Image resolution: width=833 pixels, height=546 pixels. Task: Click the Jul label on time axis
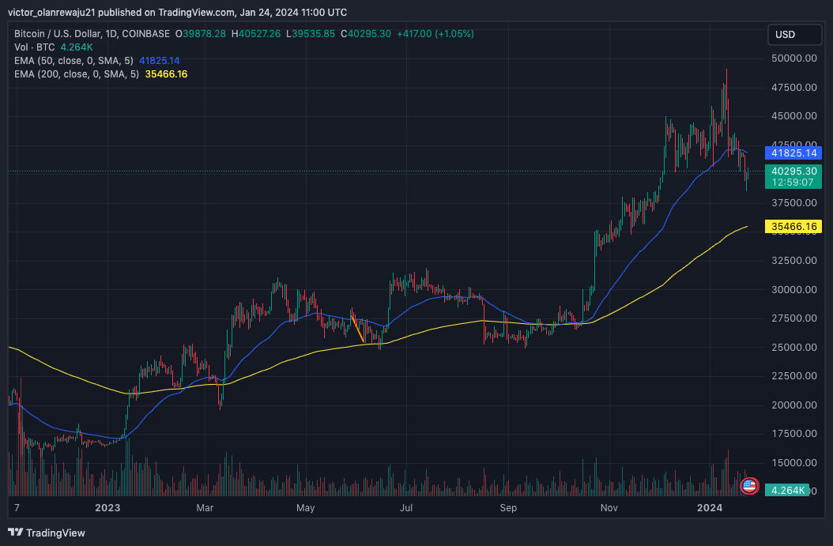pos(406,508)
